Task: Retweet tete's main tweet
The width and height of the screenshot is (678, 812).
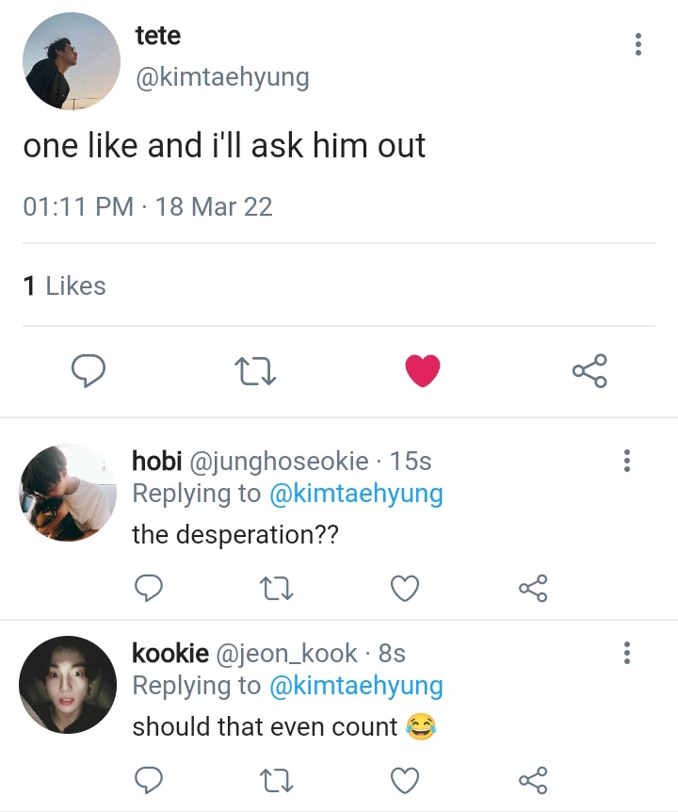Action: coord(255,371)
